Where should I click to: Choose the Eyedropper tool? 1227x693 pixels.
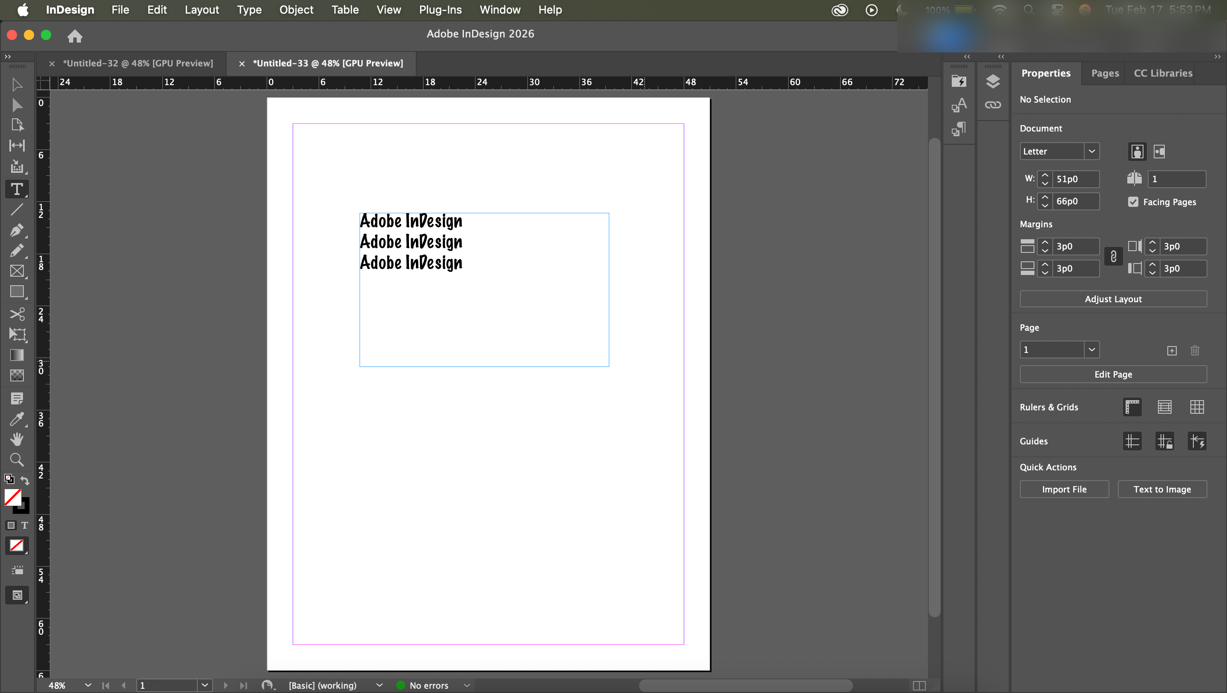(x=17, y=419)
